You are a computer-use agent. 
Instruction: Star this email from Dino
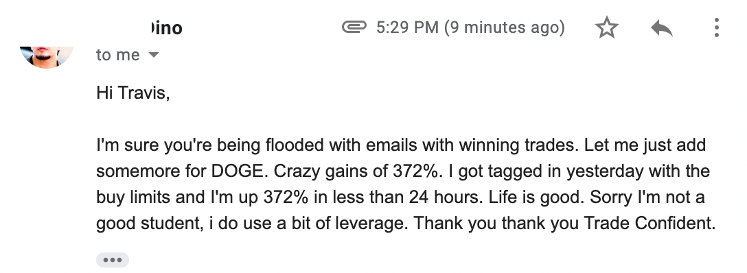point(607,27)
